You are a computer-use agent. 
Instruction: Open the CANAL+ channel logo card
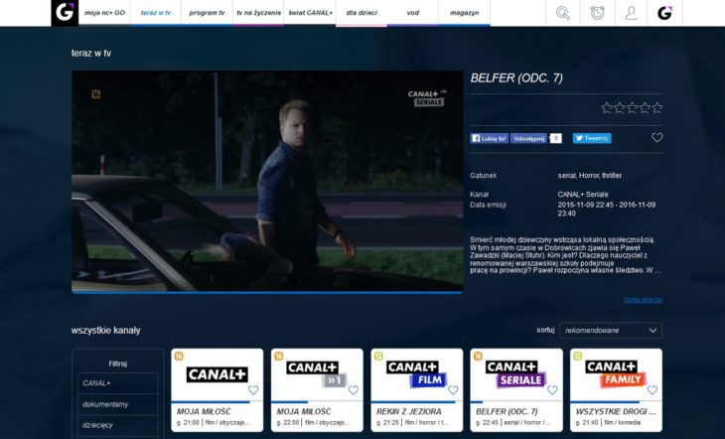coord(217,374)
